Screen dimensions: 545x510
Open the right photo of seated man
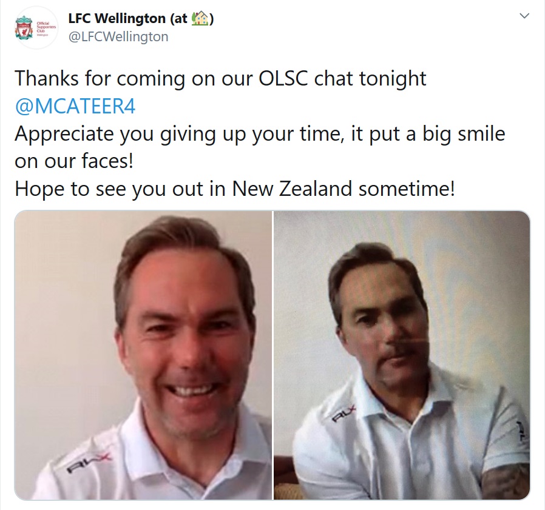tap(402, 355)
